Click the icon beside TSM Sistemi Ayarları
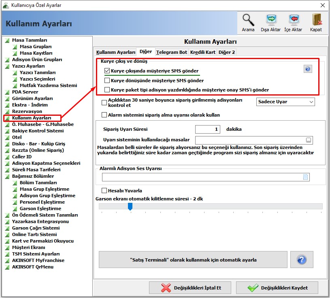The height and width of the screenshot is (298, 330). point(7,254)
